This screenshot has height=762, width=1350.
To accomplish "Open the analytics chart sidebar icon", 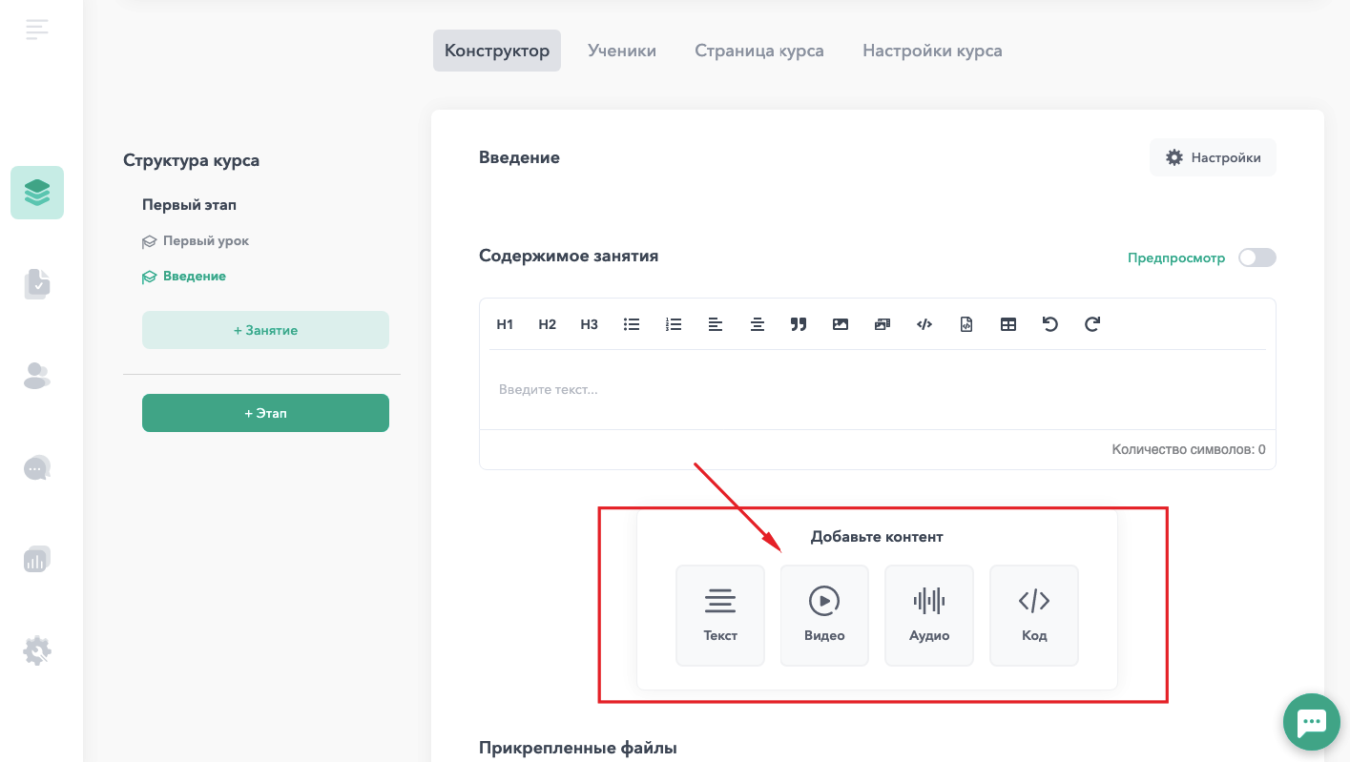I will point(37,559).
